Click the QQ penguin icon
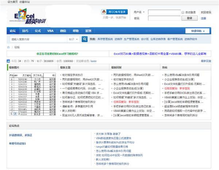The height and width of the screenshot is (170, 219). click(104, 12)
